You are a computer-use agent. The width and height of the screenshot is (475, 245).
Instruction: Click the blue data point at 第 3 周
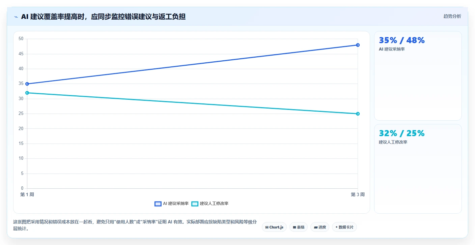tap(358, 45)
